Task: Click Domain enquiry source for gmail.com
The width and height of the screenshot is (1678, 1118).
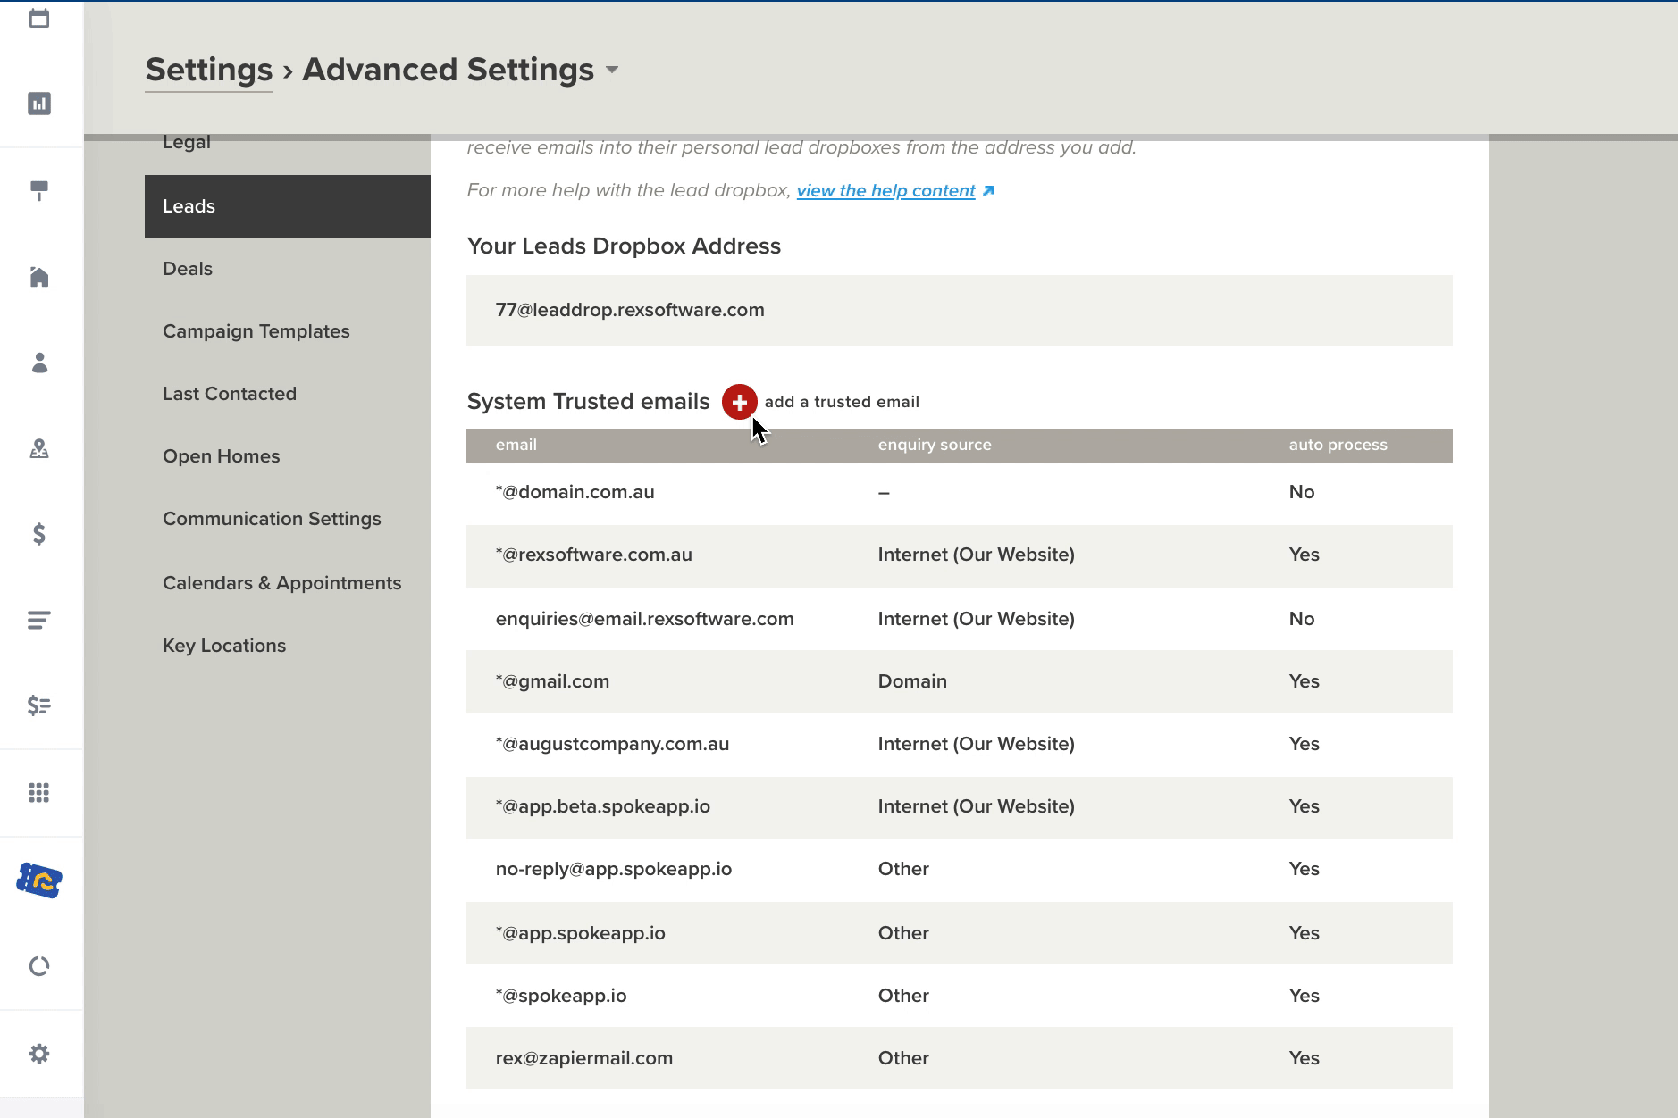Action: [912, 681]
